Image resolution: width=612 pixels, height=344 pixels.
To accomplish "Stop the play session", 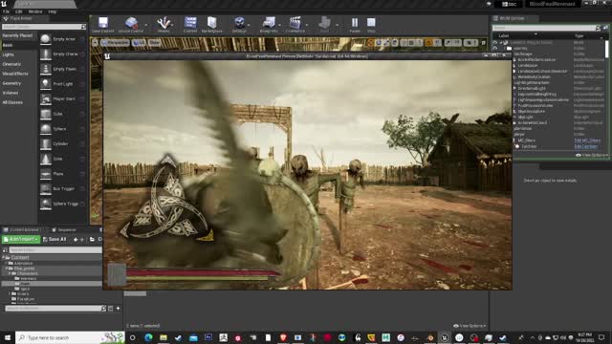I will 371,24.
